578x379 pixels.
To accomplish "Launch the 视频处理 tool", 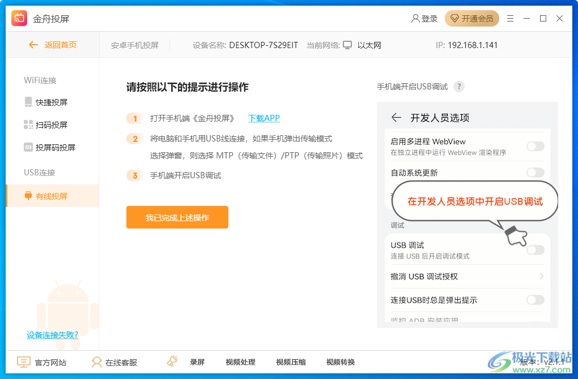I will [x=240, y=362].
